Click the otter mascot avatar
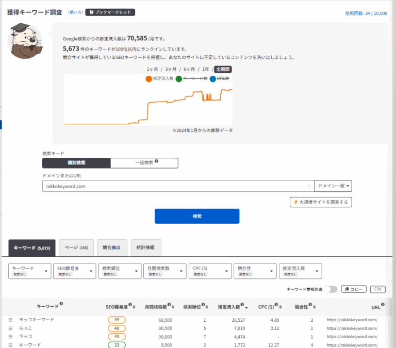This screenshot has height=348, width=396. [x=25, y=41]
